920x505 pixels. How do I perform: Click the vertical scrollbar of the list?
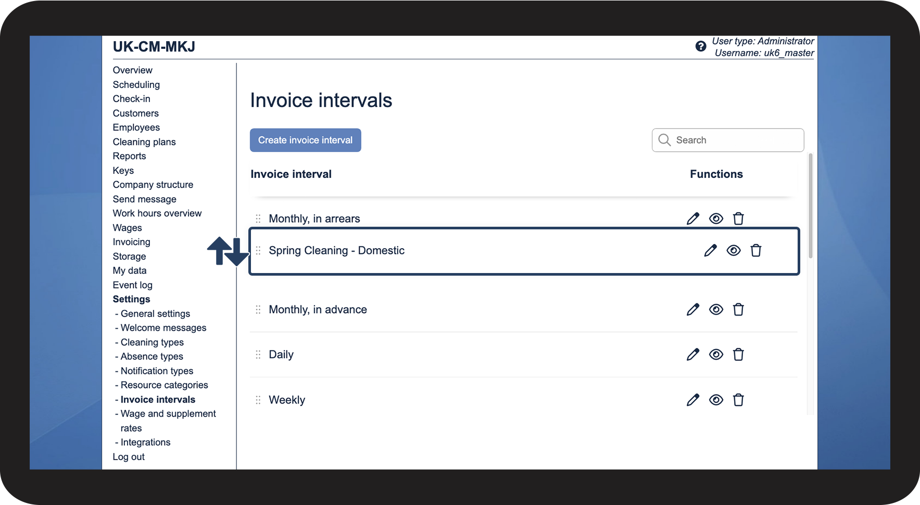810,206
